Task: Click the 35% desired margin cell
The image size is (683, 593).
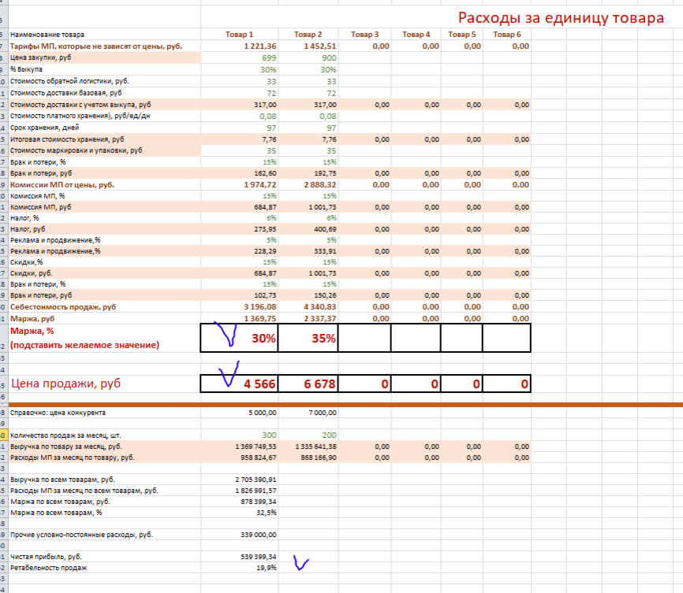Action: (x=308, y=338)
